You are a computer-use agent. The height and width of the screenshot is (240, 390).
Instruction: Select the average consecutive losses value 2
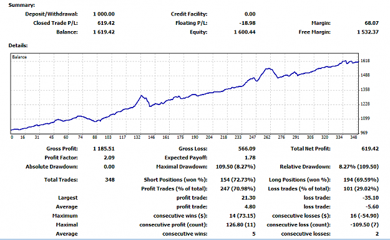click(377, 234)
